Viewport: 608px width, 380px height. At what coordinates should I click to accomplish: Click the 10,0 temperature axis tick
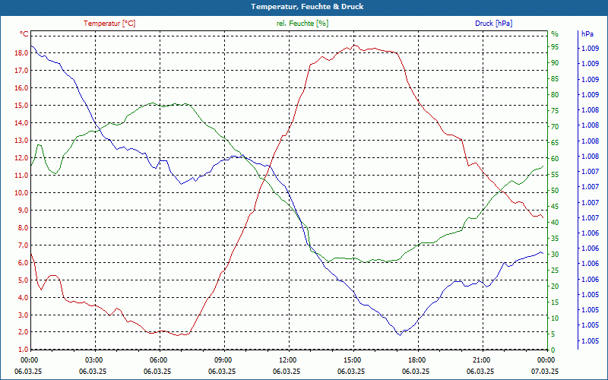point(21,193)
